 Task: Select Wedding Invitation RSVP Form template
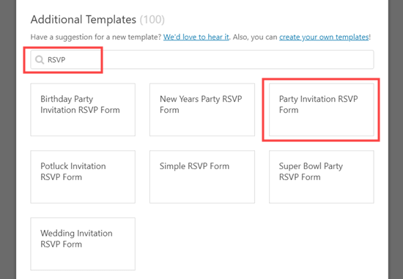pos(83,244)
